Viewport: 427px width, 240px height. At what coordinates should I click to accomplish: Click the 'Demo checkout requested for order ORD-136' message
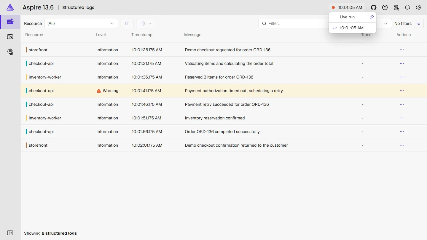(x=228, y=50)
